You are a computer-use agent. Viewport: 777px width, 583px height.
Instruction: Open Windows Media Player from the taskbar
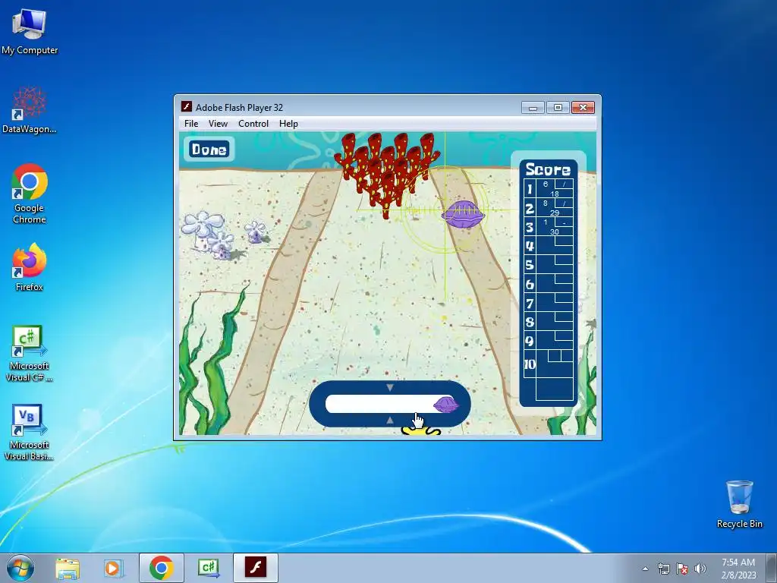coord(113,568)
